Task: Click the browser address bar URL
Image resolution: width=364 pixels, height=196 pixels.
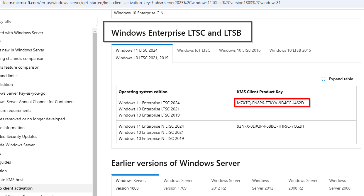Action: pyautogui.click(x=142, y=3)
